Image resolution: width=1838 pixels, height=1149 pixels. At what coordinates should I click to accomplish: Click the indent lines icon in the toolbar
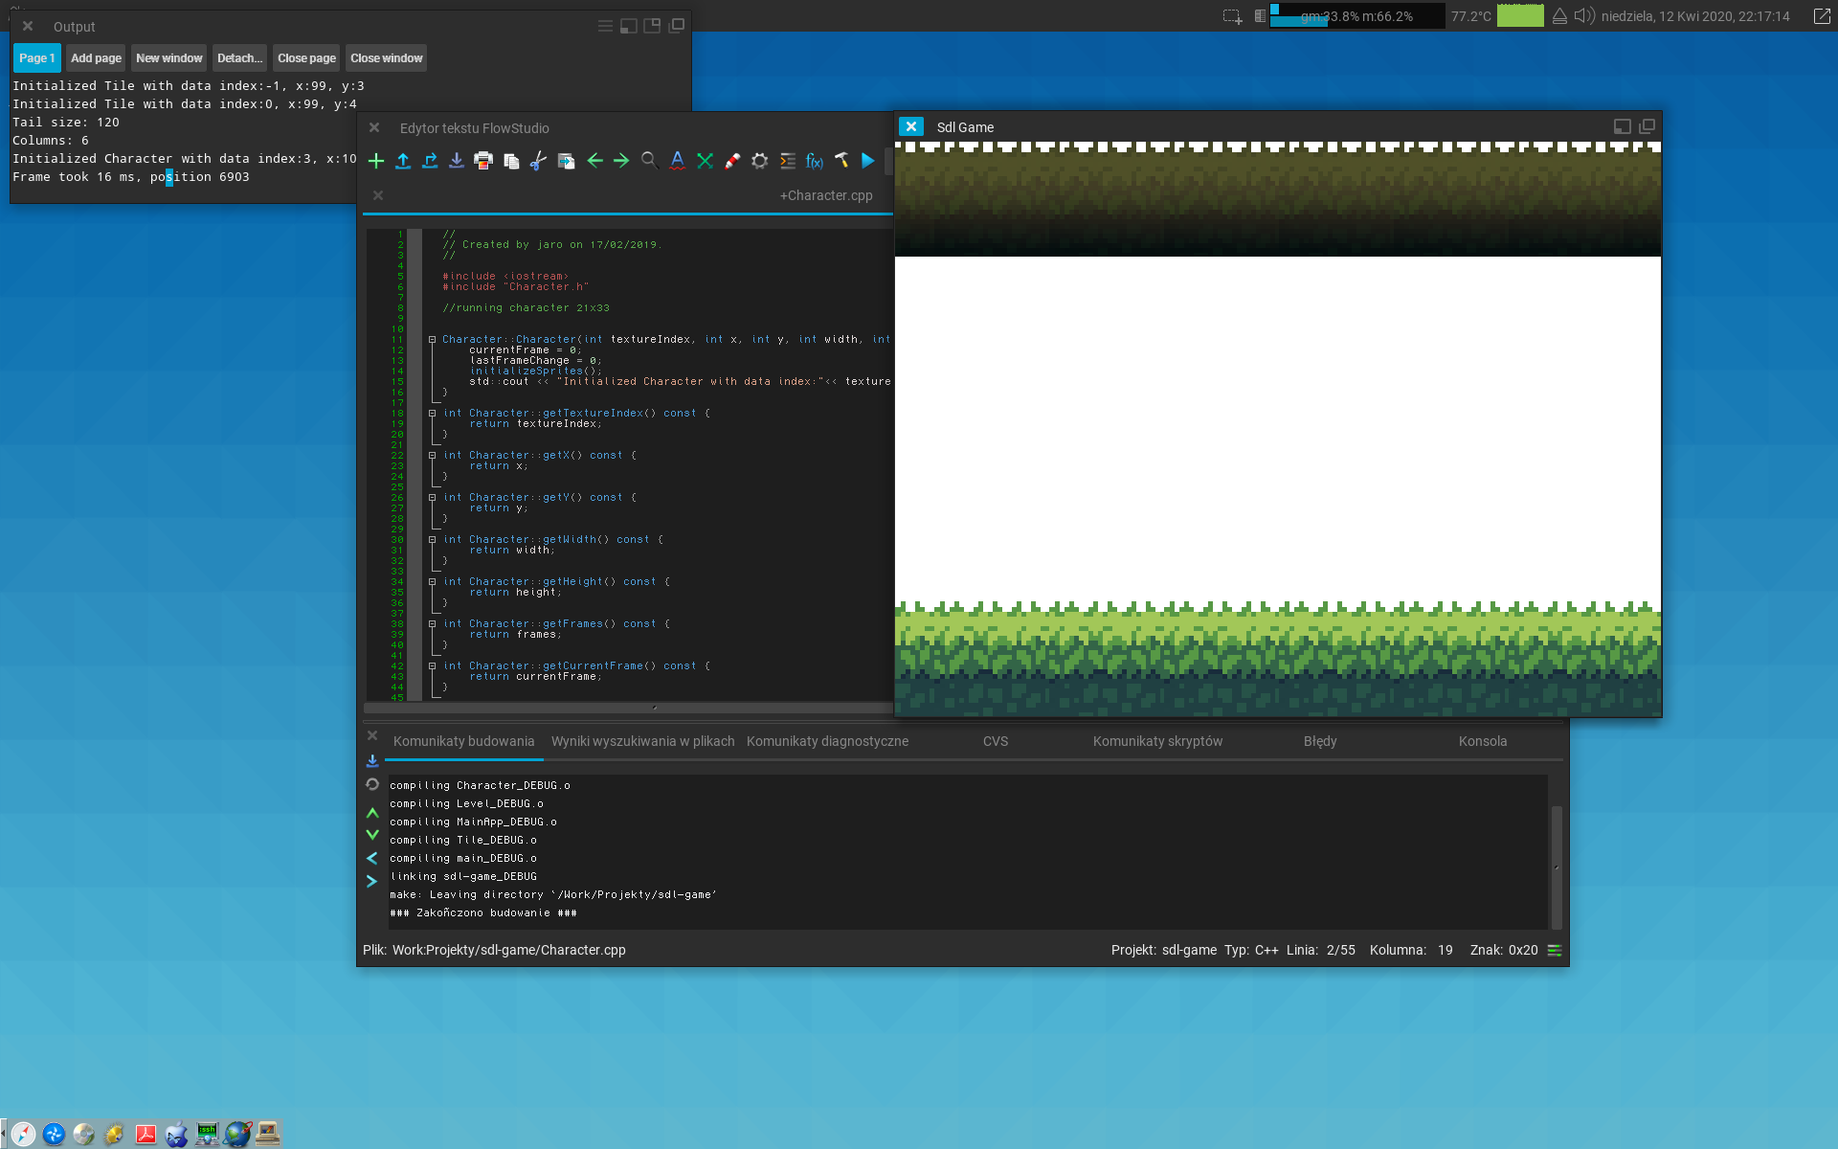788,161
